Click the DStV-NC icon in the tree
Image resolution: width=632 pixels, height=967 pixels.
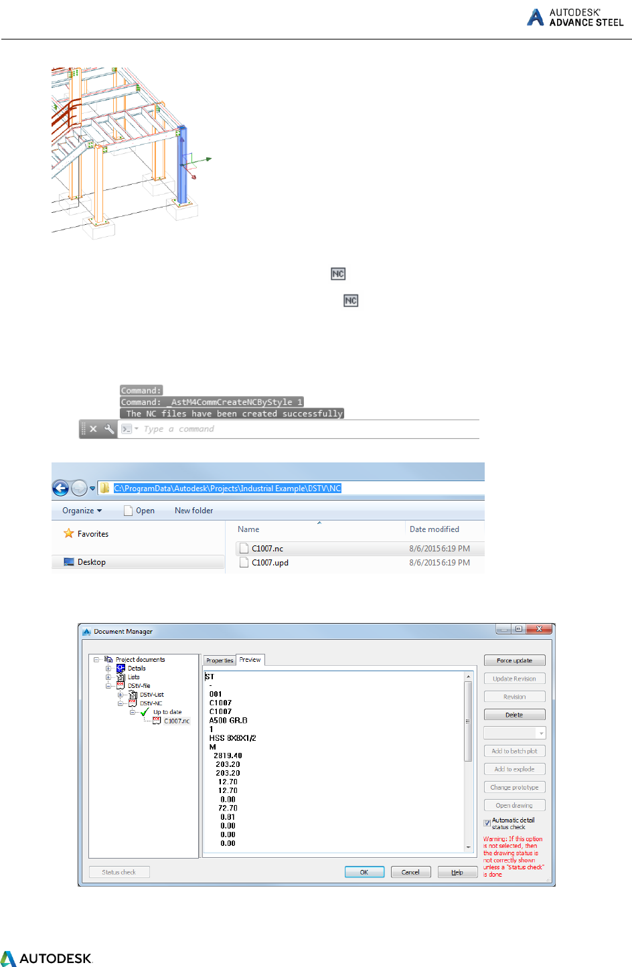click(x=133, y=703)
